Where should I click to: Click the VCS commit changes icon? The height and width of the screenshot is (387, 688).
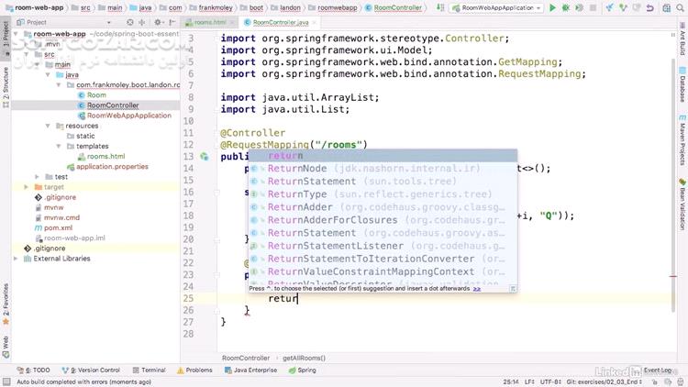coord(623,7)
